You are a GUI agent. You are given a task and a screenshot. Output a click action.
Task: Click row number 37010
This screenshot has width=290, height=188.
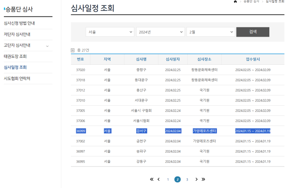tap(81, 100)
